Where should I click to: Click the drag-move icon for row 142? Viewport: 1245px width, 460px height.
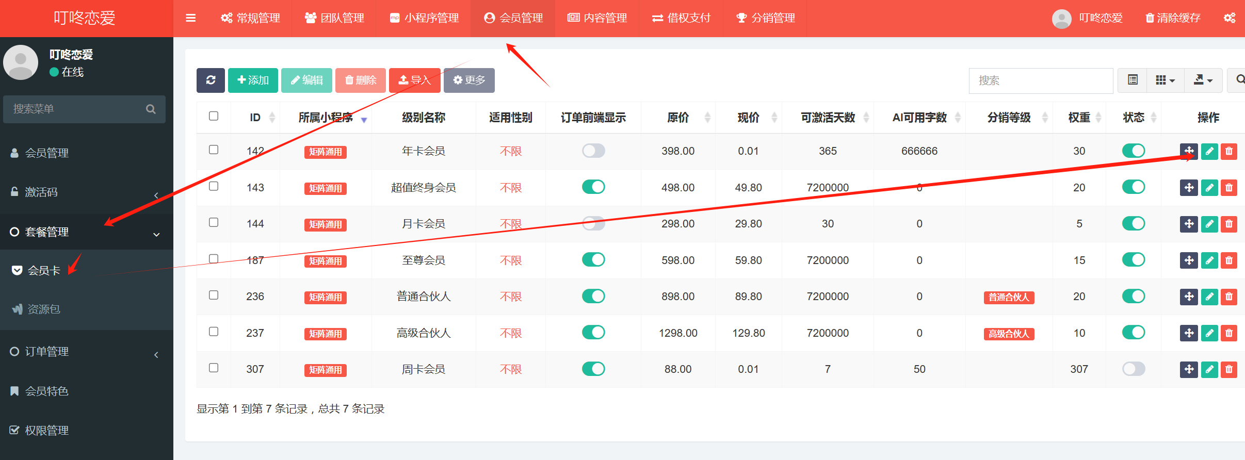pos(1189,151)
